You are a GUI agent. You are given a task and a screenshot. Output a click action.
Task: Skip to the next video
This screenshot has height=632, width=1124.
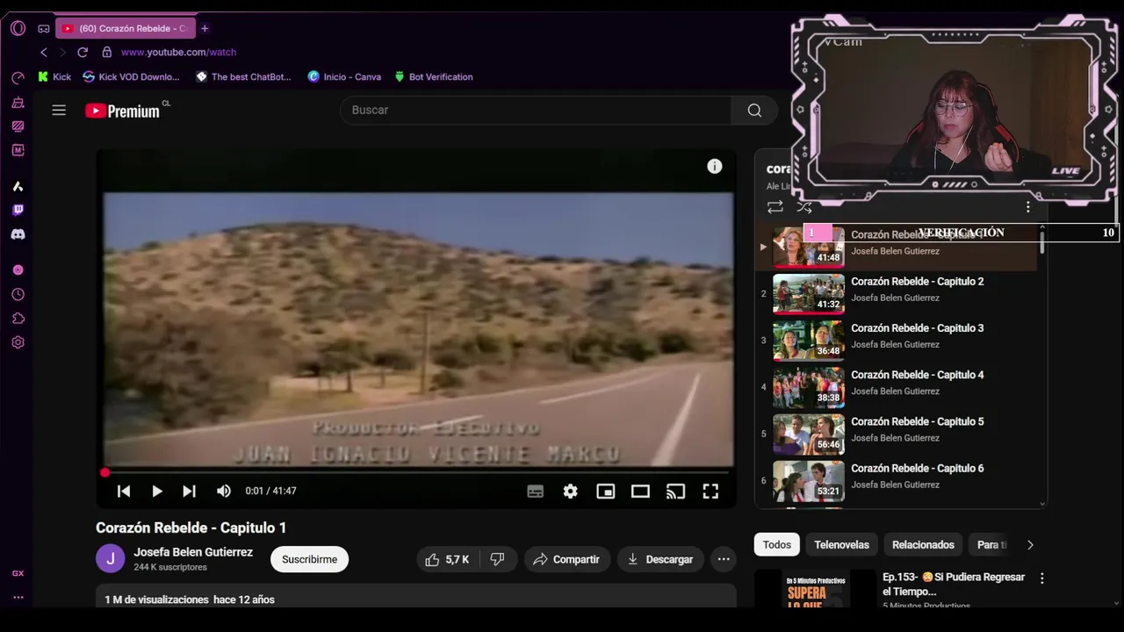tap(189, 492)
